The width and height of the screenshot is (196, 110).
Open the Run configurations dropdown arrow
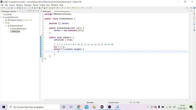(x=37, y=8)
